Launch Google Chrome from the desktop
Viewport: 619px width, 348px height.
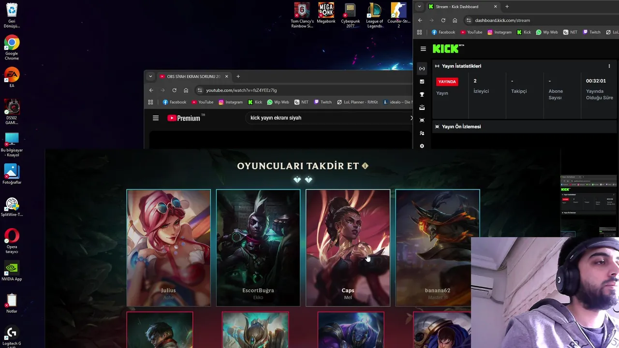tap(12, 47)
